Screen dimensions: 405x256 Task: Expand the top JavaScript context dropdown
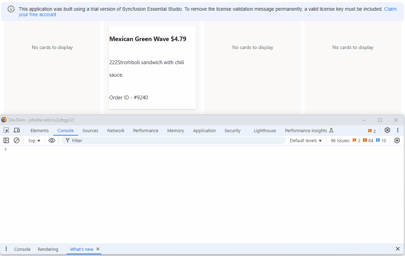pos(34,140)
